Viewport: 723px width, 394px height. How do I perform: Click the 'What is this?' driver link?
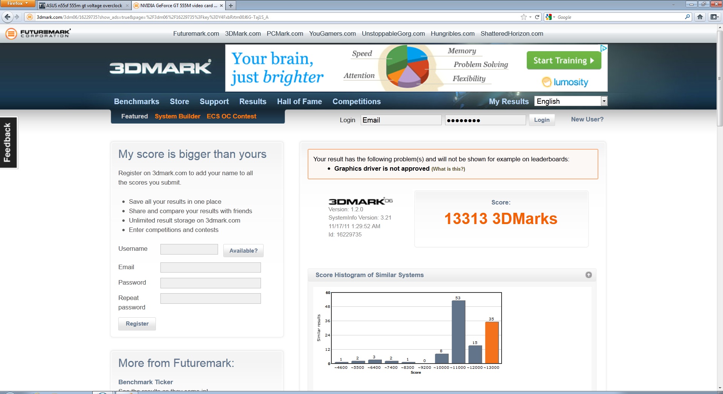pyautogui.click(x=448, y=169)
